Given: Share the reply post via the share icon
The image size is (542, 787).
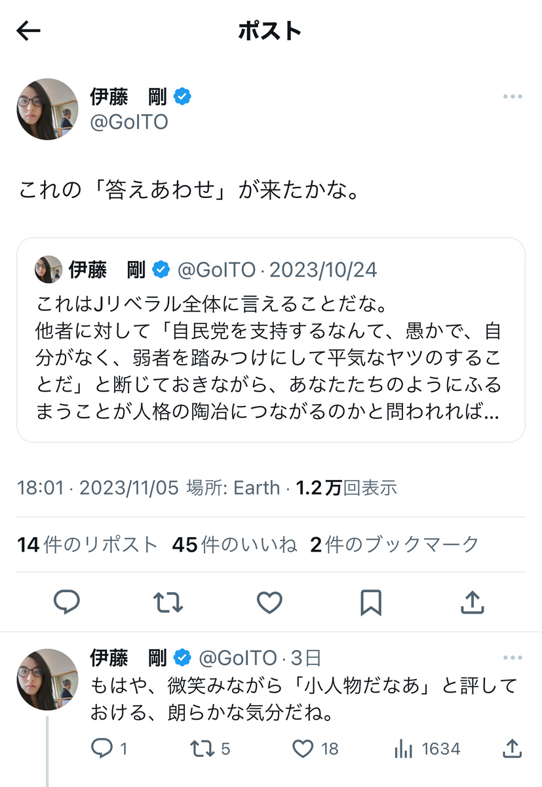Looking at the screenshot, I should tap(512, 748).
